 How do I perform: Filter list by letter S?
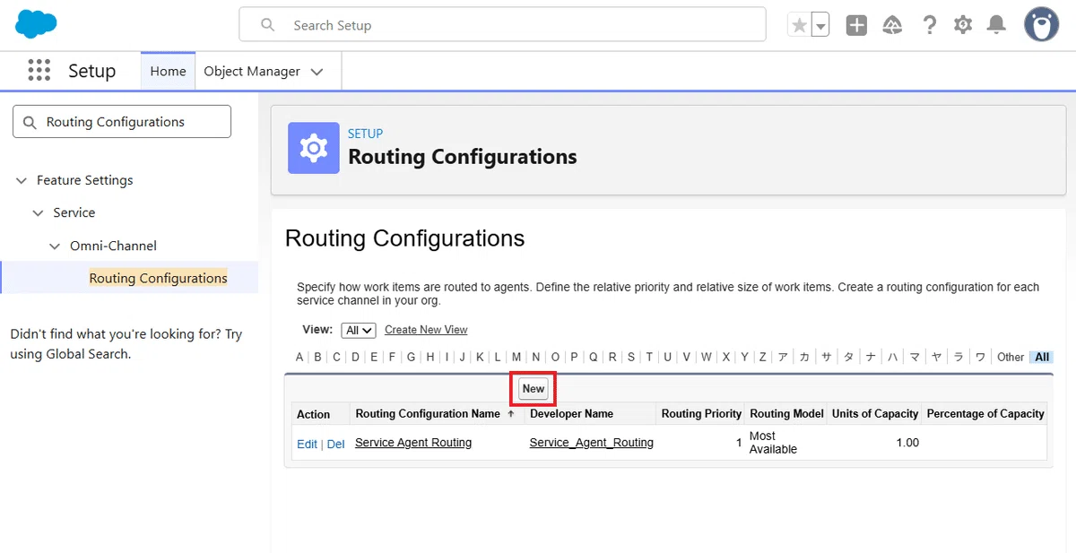point(631,357)
